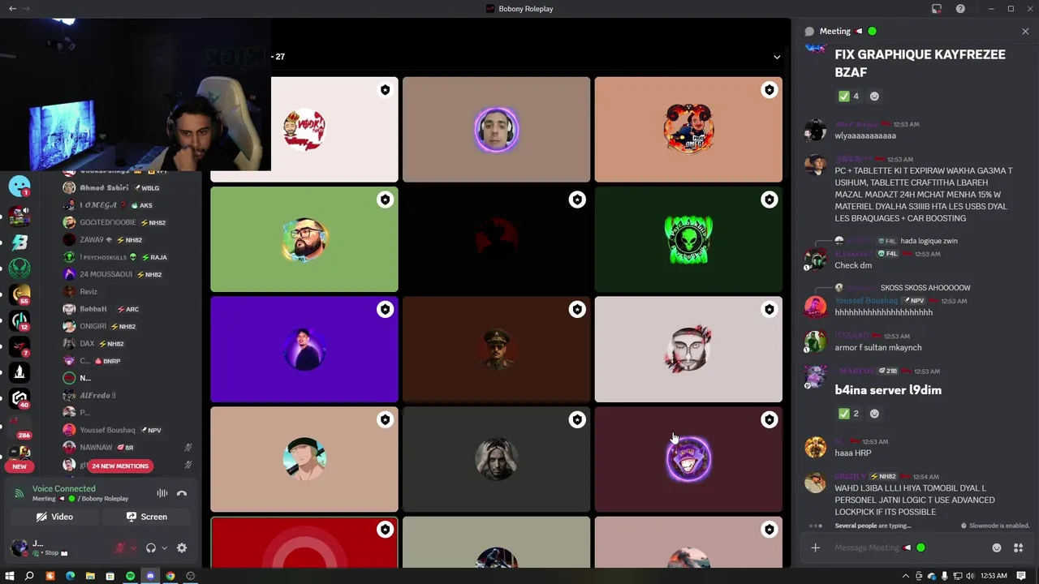This screenshot has height=584, width=1039.
Task: Show hidden system tray icons chevron
Action: 906,576
